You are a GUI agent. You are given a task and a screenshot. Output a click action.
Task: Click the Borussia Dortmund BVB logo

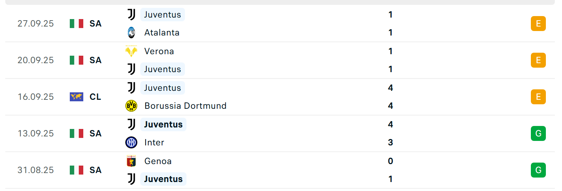click(x=131, y=106)
